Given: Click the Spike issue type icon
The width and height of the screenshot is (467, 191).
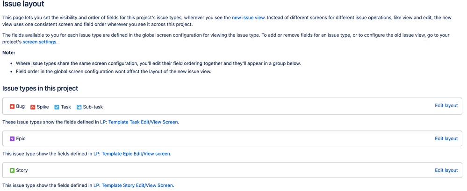Looking at the screenshot, I should pyautogui.click(x=33, y=107).
